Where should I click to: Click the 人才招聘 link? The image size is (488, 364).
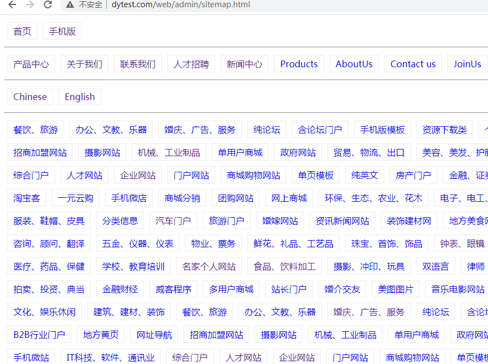(x=191, y=64)
